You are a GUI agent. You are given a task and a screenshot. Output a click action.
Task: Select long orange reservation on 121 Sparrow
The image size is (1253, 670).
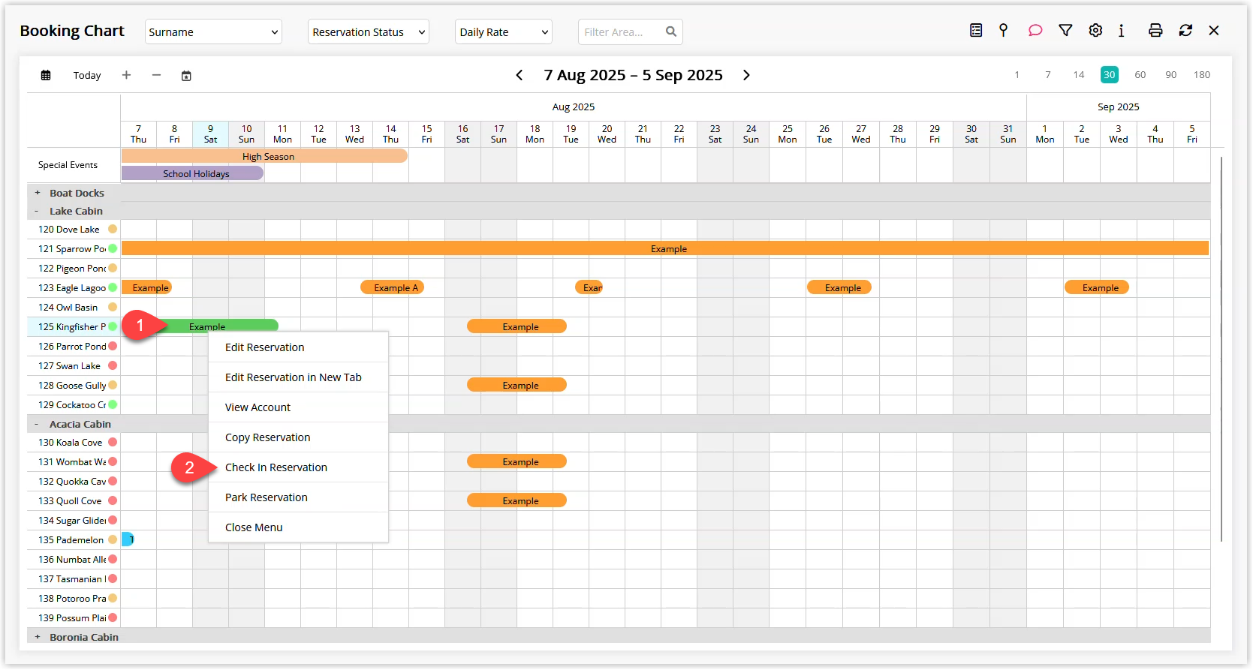(665, 248)
